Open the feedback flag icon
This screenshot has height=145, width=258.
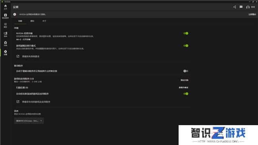(241, 7)
